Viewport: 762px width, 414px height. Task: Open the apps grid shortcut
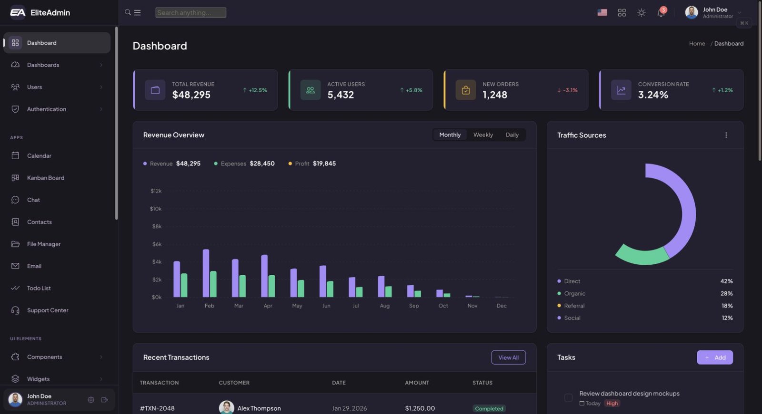[x=622, y=13]
